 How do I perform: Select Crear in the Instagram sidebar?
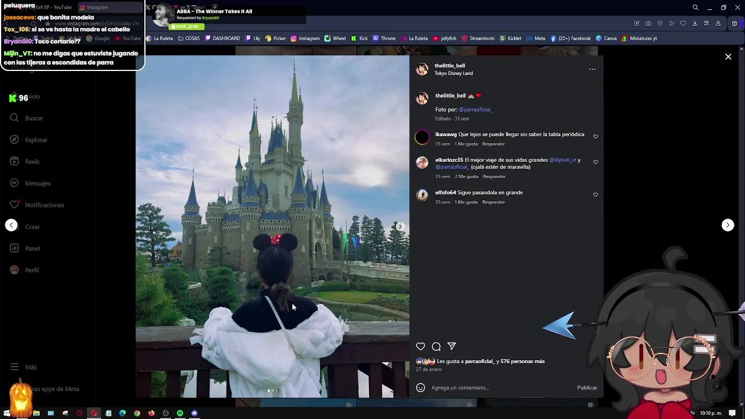click(x=33, y=227)
